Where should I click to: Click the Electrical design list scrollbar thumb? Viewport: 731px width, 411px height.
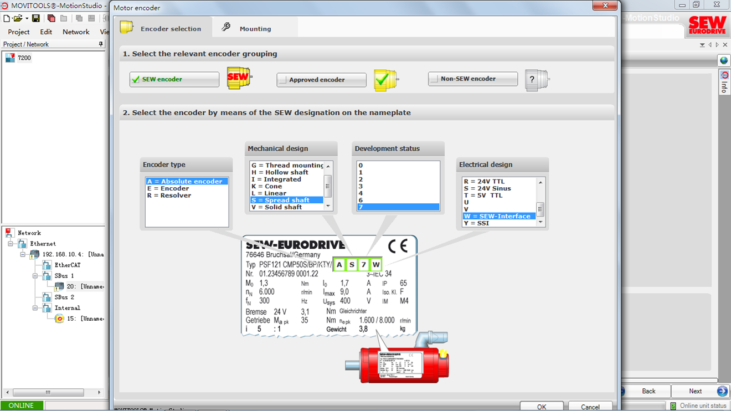click(x=540, y=209)
